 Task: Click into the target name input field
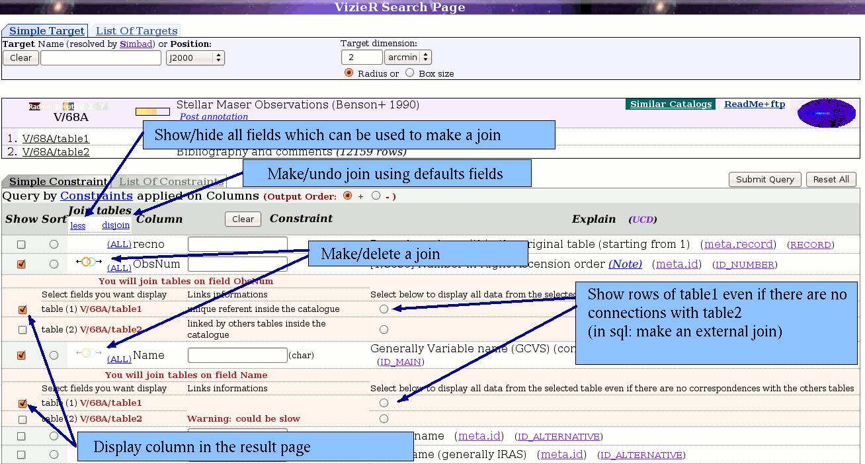101,58
